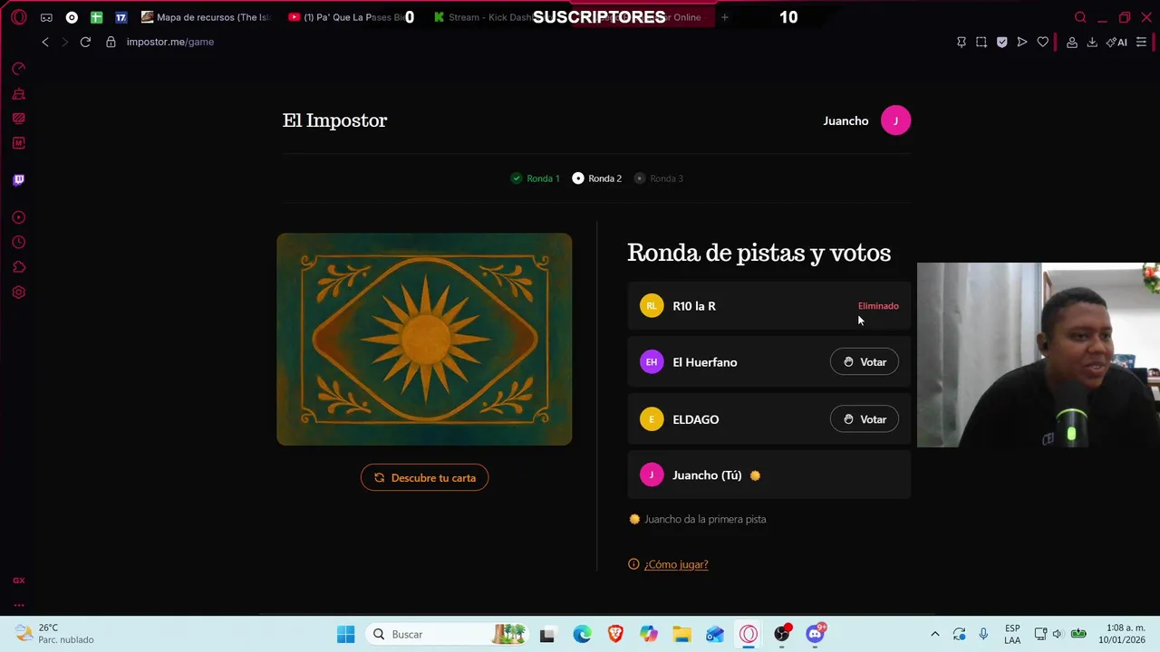Reload the impostor.me page
1160x652 pixels.
(85, 42)
